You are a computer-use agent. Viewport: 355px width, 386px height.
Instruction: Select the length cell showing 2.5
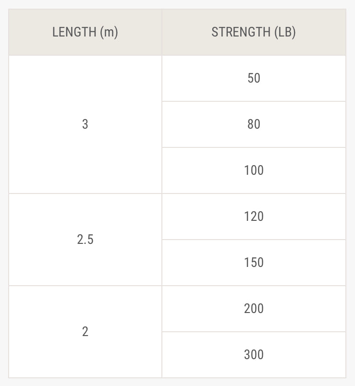[85, 240]
